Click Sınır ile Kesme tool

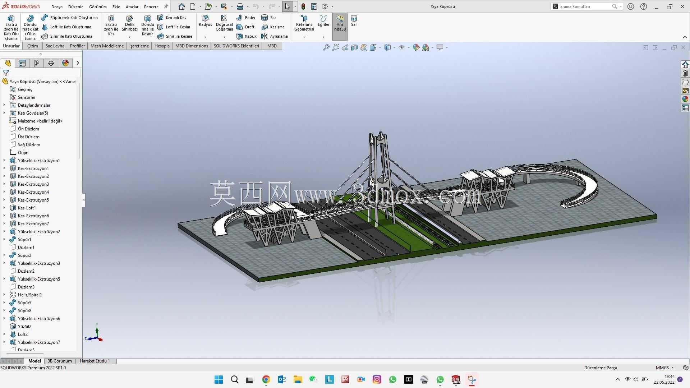coord(175,36)
